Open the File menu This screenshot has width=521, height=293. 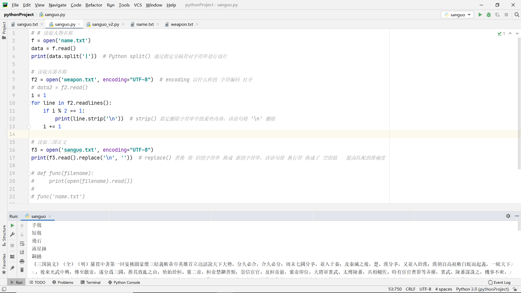coord(15,5)
